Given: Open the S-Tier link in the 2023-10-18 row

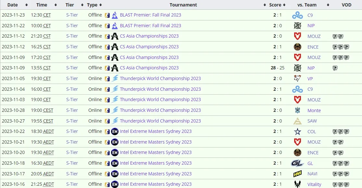Looking at the screenshot, I should click(x=72, y=163).
